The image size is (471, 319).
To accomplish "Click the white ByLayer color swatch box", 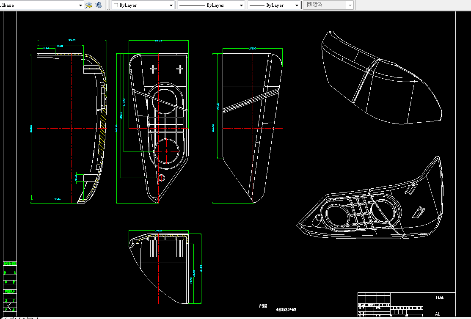I will point(116,5).
